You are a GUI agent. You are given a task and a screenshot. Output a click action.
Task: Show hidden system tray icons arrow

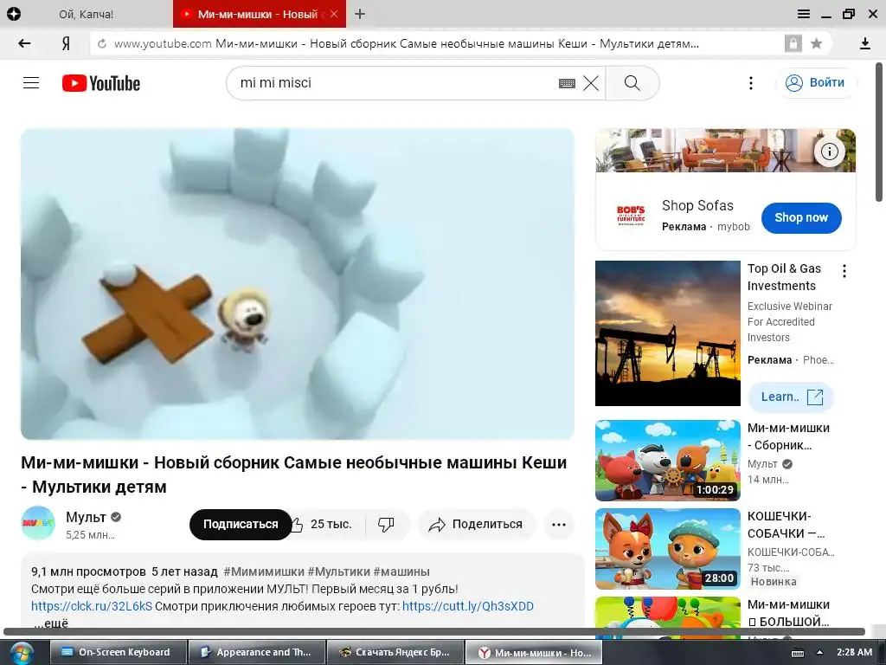point(819,652)
